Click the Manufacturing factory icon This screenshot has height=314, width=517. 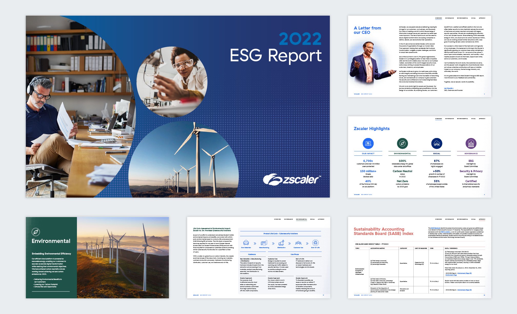264,243
